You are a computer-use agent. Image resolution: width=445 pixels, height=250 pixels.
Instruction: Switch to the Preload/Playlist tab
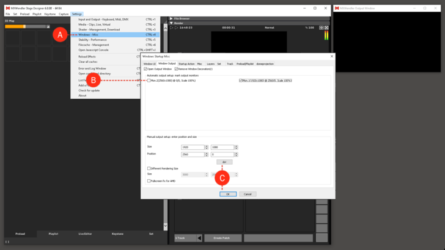tap(245, 64)
